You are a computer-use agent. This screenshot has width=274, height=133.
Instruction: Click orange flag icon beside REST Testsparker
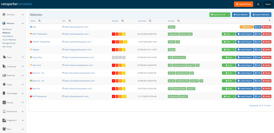[x=31, y=34]
